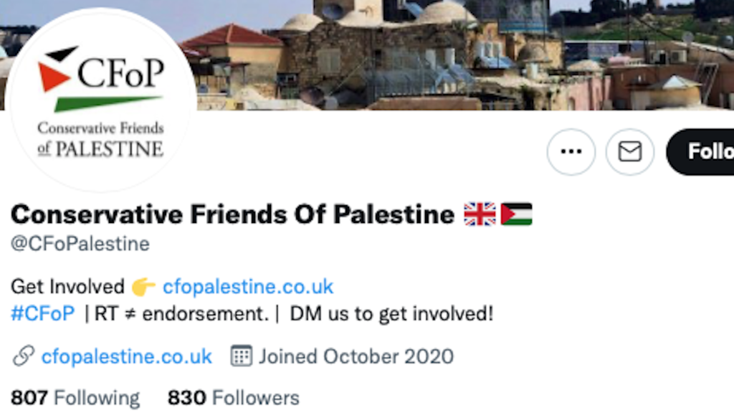
Task: Click the pointing hand emoji in bio
Action: (x=143, y=288)
